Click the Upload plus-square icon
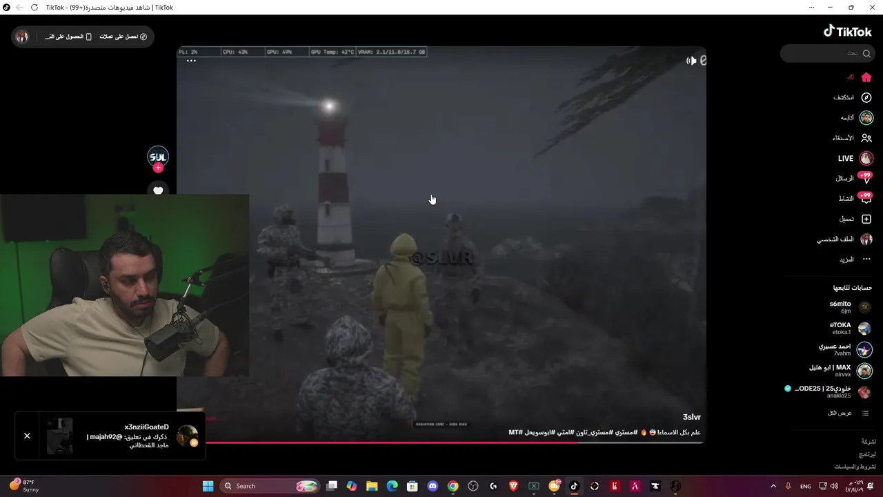The image size is (883, 497). [x=866, y=219]
